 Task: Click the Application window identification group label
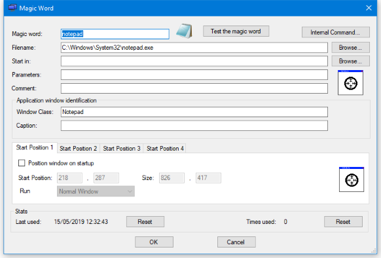[56, 100]
